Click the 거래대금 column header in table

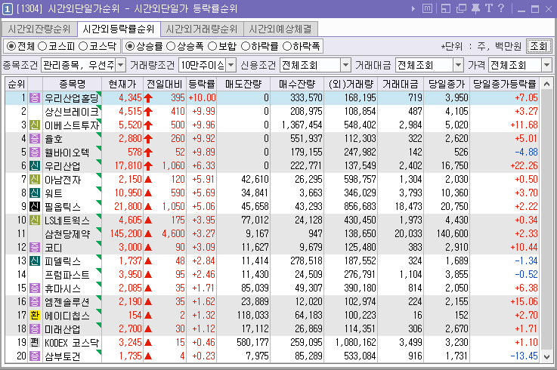point(401,84)
